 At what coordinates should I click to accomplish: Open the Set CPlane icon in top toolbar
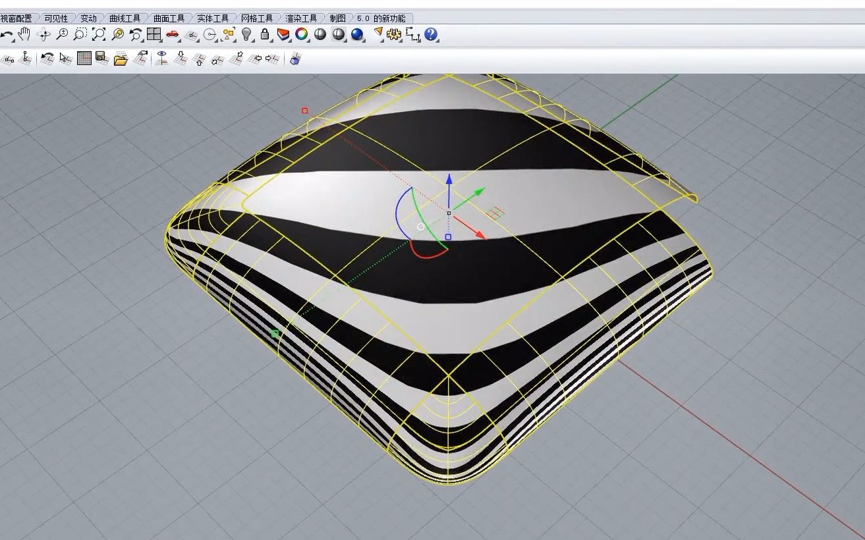coord(192,35)
